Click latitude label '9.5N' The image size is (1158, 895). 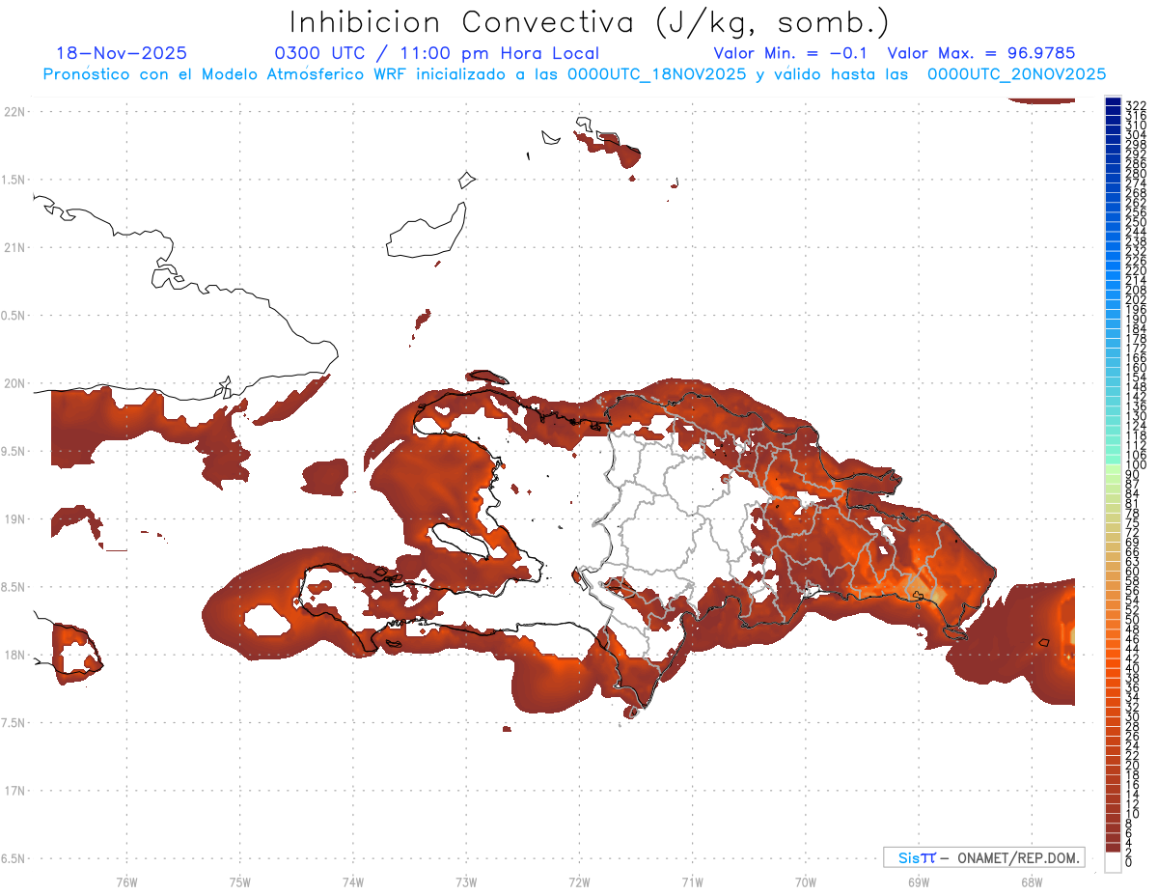pyautogui.click(x=14, y=451)
